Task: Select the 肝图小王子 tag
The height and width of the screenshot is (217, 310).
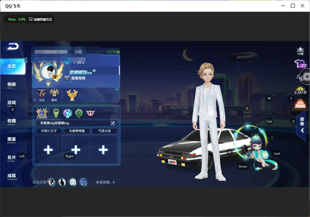Action: pos(49,131)
